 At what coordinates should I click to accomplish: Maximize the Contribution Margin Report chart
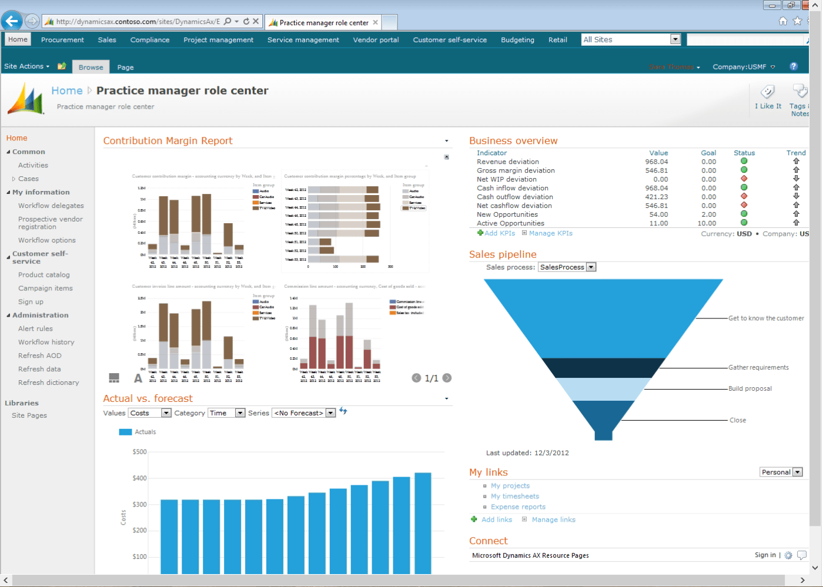[446, 157]
